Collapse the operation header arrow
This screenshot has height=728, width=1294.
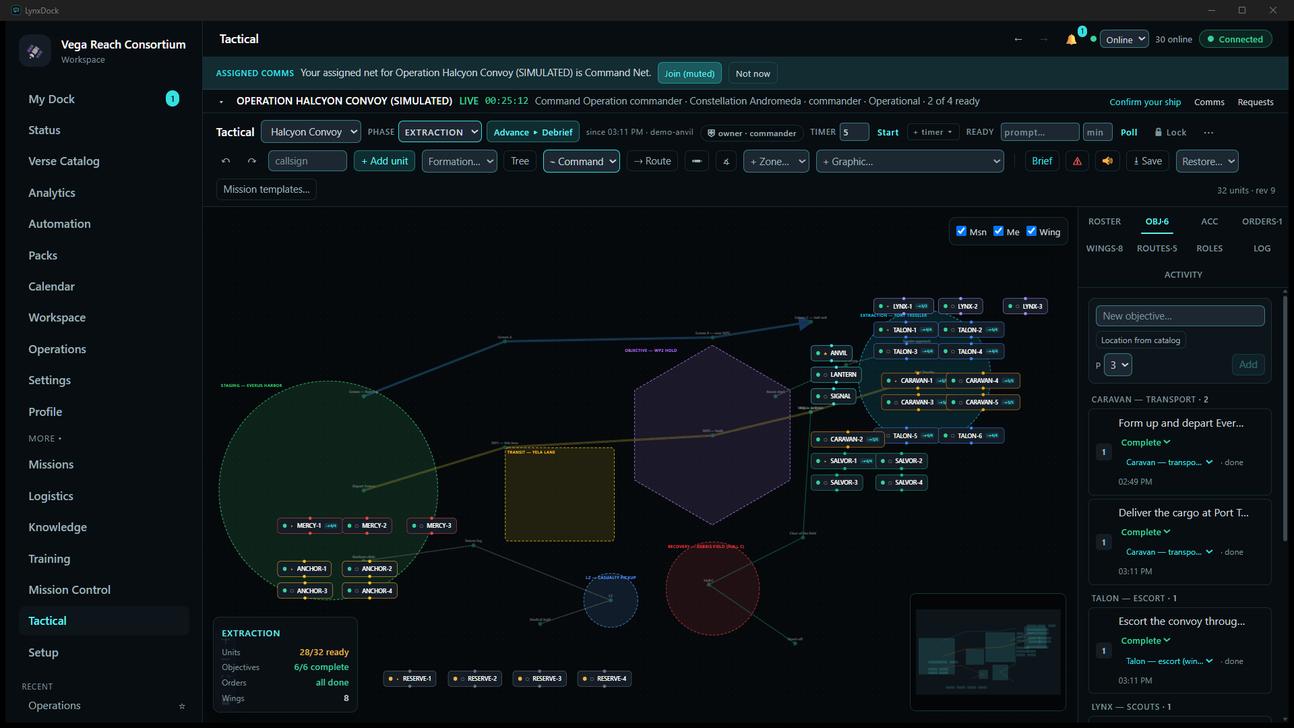221,102
